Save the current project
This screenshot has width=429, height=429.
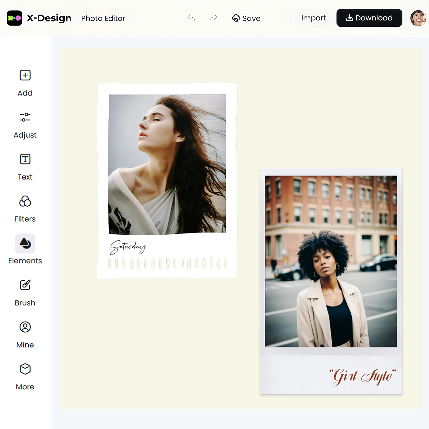246,18
